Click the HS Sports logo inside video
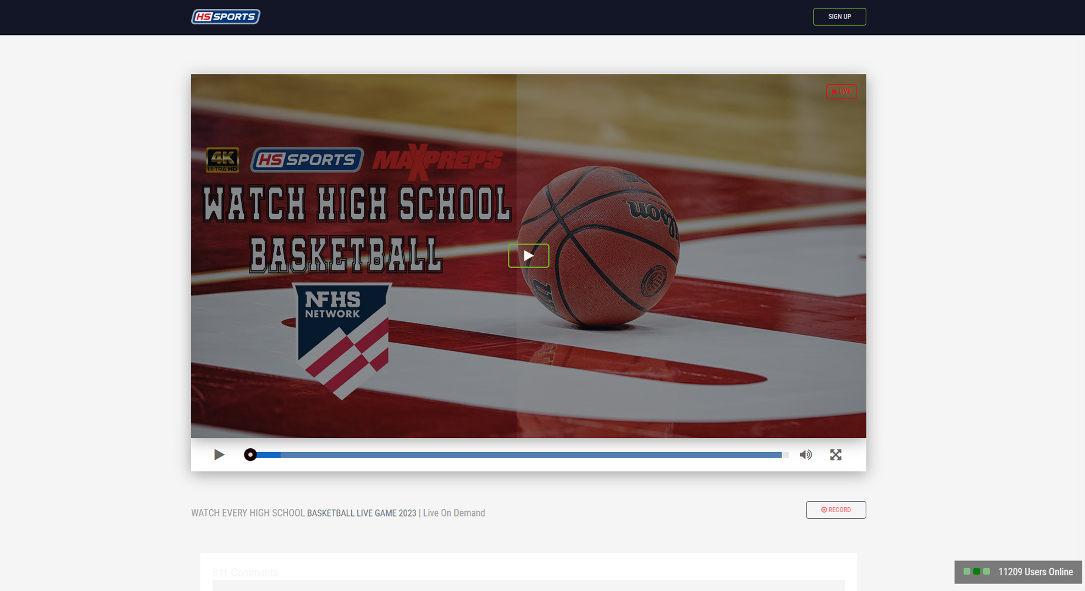The image size is (1085, 591). tap(307, 160)
